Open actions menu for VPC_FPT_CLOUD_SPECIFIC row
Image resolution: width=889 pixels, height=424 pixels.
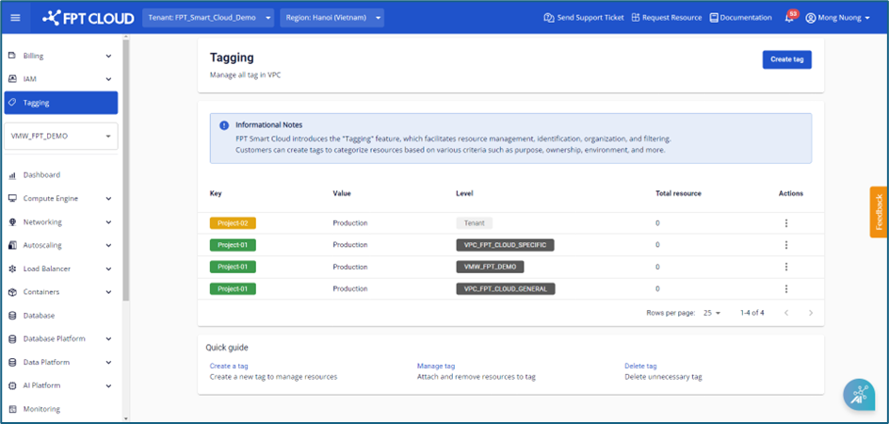[786, 245]
